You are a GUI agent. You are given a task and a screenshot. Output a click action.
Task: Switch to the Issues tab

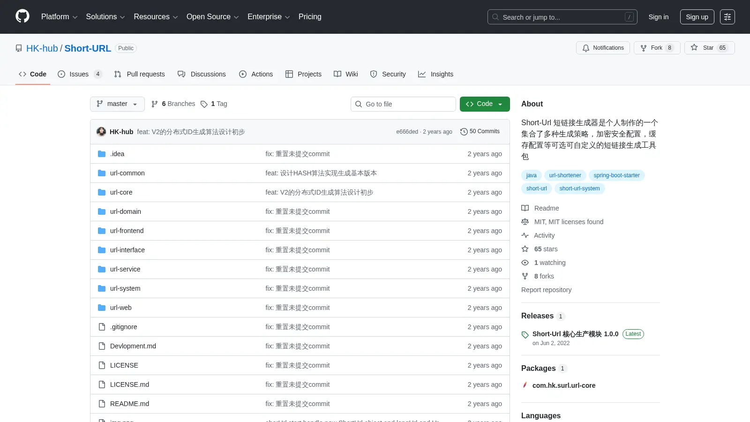pyautogui.click(x=80, y=74)
